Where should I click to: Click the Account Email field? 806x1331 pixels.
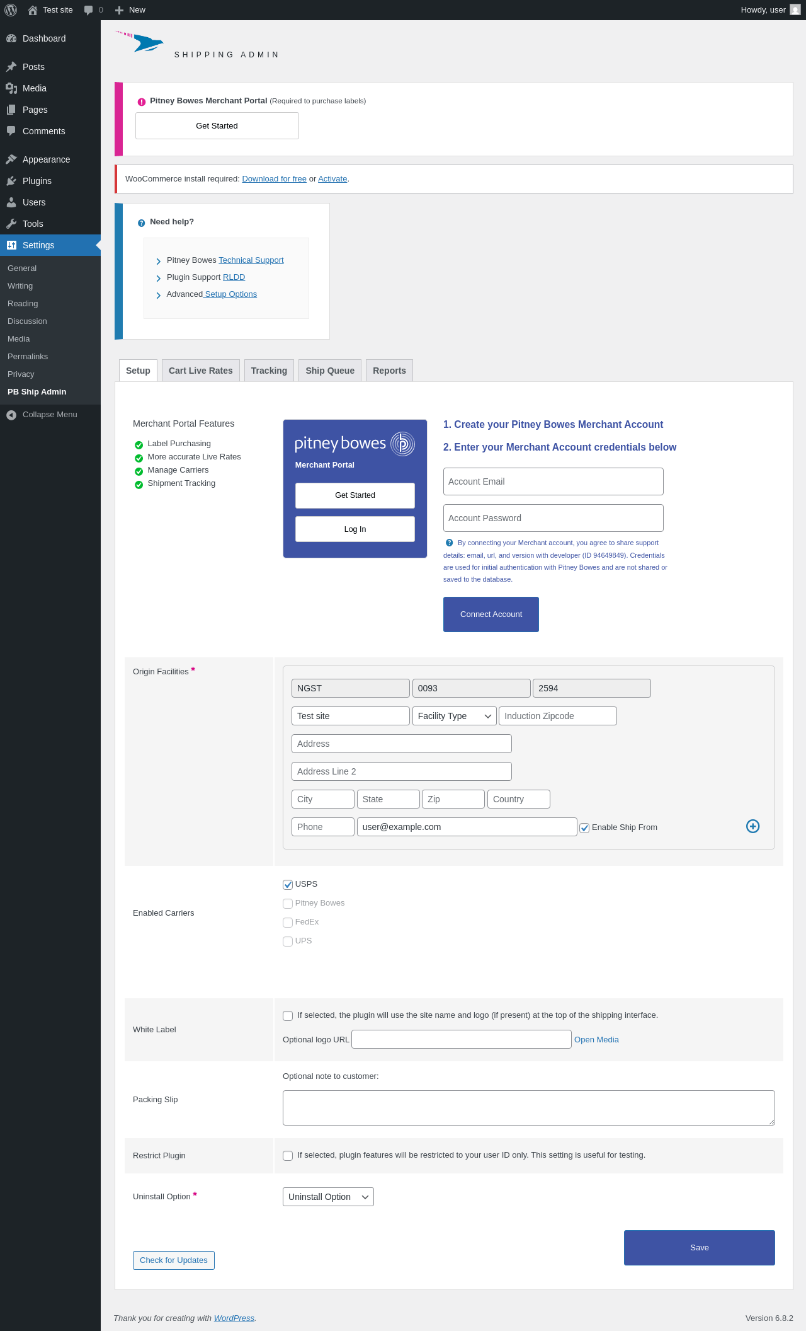click(553, 481)
